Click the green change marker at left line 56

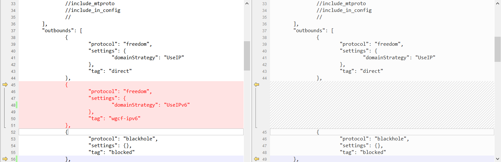click(17, 159)
